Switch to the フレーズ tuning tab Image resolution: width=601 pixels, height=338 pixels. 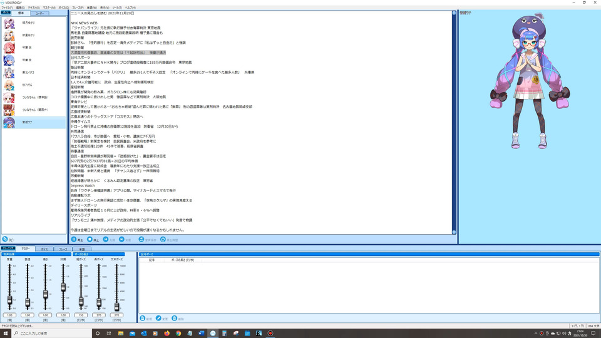pos(63,249)
